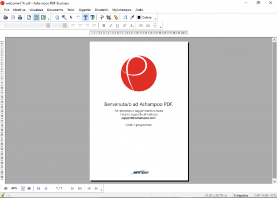Open the 46% zoom level dropdown
The image size is (277, 198).
point(23,189)
